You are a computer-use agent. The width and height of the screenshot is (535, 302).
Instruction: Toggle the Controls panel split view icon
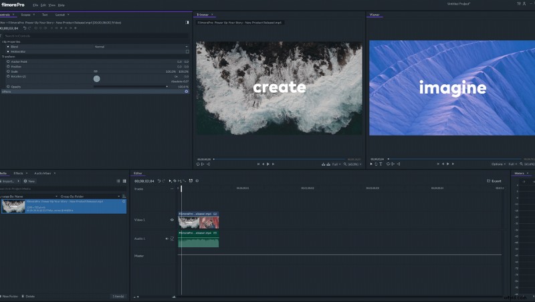click(x=187, y=23)
